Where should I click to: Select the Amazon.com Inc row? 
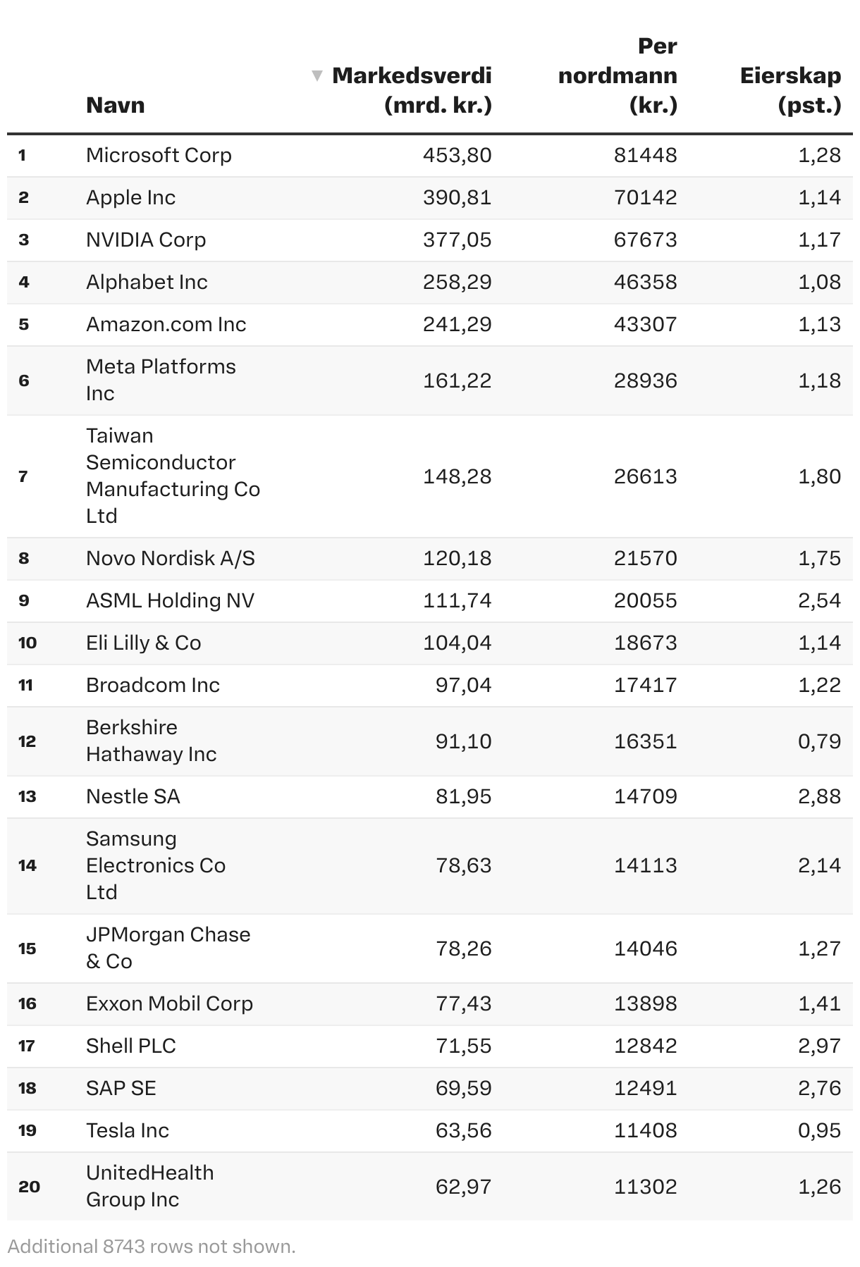[x=166, y=324]
